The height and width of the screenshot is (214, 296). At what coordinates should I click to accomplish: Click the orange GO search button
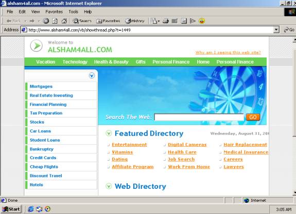tap(253, 117)
